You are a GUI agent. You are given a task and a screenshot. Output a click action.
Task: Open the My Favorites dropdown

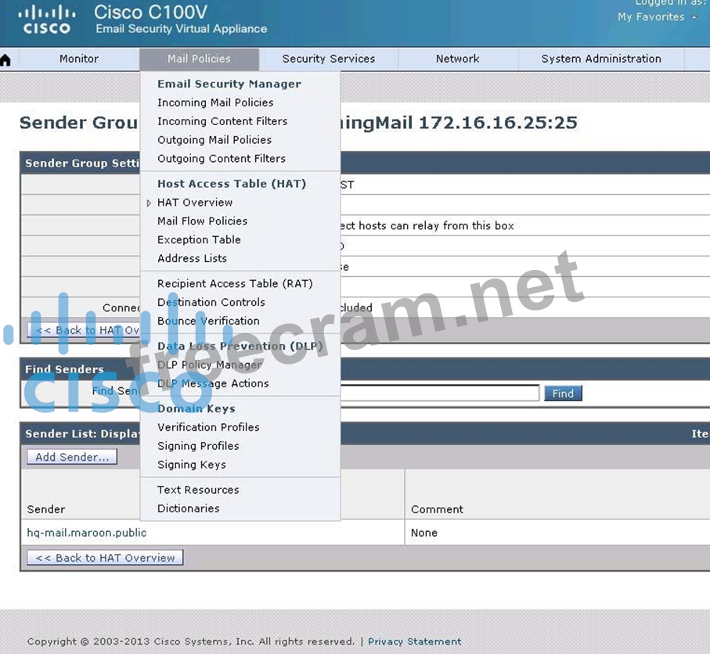coord(657,17)
